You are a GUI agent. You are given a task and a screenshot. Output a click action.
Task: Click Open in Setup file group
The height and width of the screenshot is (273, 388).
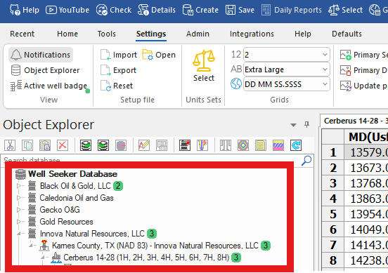pyautogui.click(x=159, y=55)
